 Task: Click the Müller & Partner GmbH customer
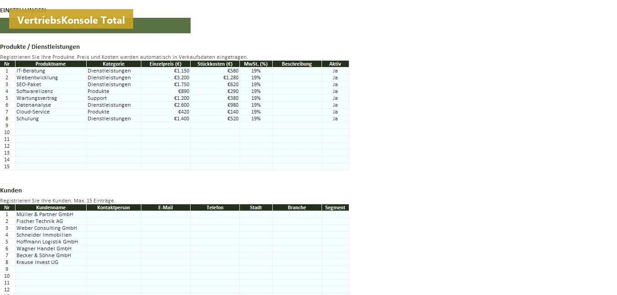51,214
